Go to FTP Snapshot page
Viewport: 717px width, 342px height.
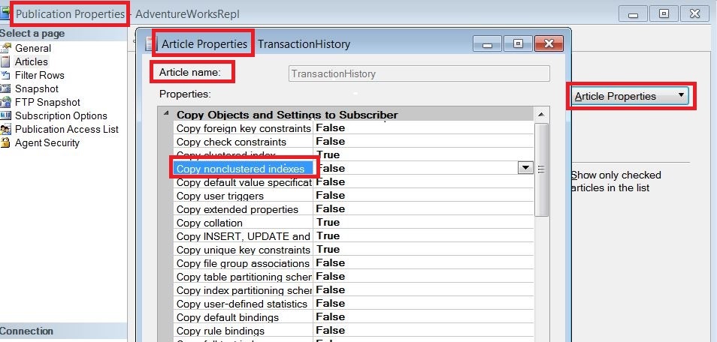[47, 102]
